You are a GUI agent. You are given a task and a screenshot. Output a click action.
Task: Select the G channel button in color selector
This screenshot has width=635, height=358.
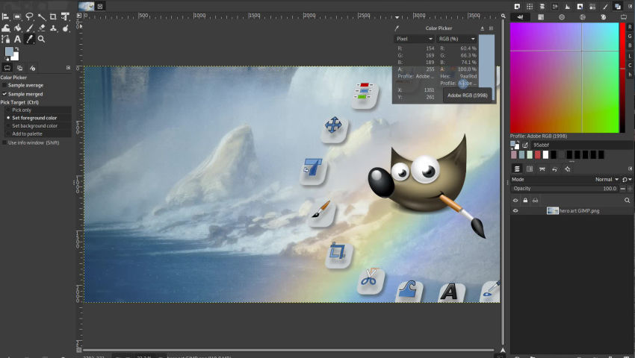[630, 36]
